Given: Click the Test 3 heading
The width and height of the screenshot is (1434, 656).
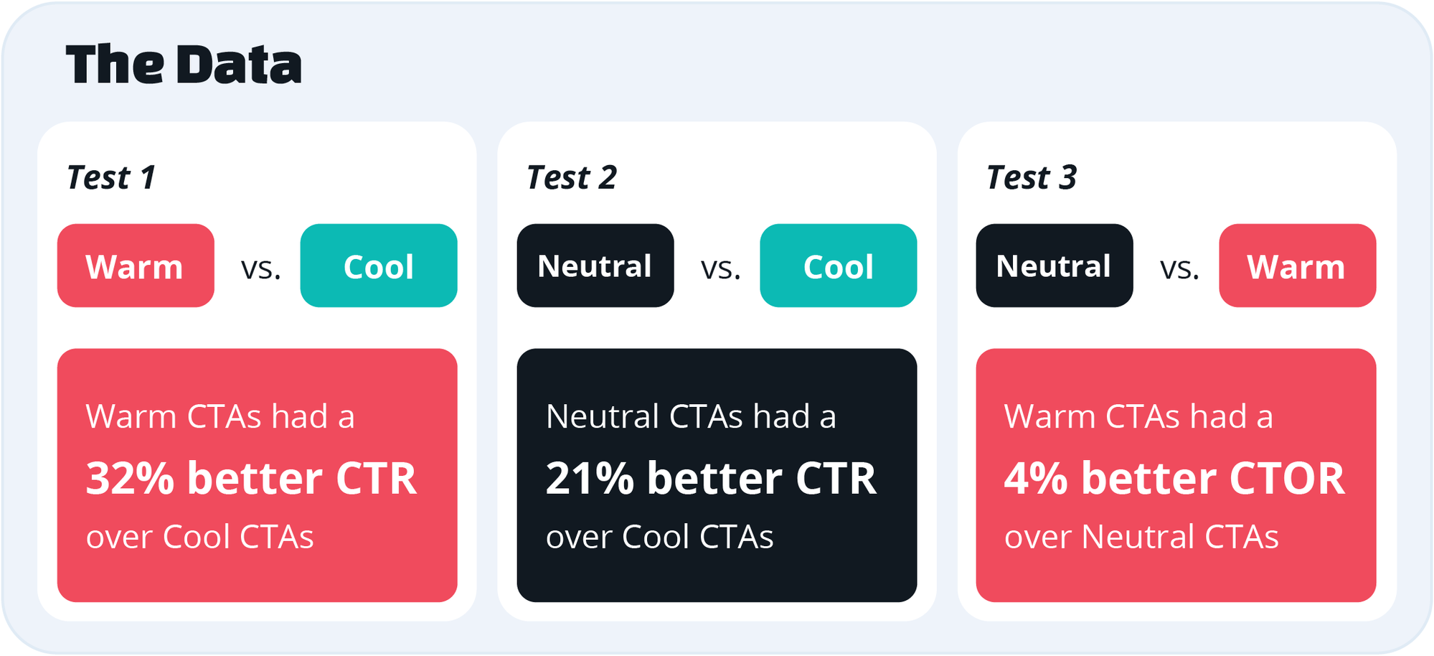Looking at the screenshot, I should [x=1032, y=177].
